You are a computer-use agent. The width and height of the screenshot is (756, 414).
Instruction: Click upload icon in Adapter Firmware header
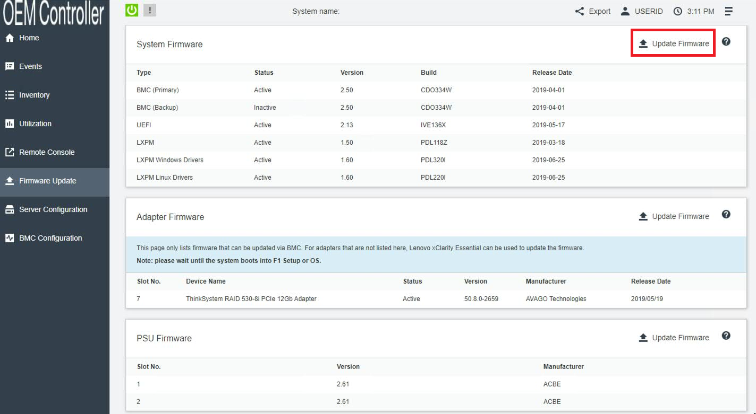click(643, 216)
